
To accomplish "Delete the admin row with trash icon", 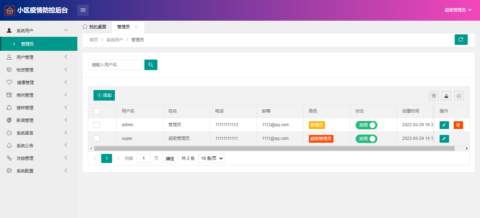I will (x=458, y=125).
